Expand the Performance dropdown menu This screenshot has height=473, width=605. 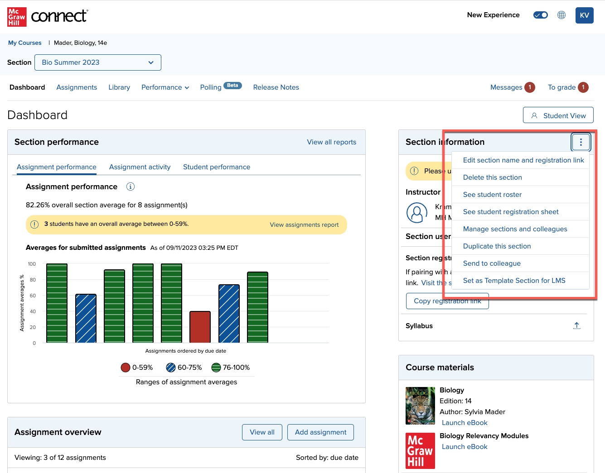pos(165,87)
